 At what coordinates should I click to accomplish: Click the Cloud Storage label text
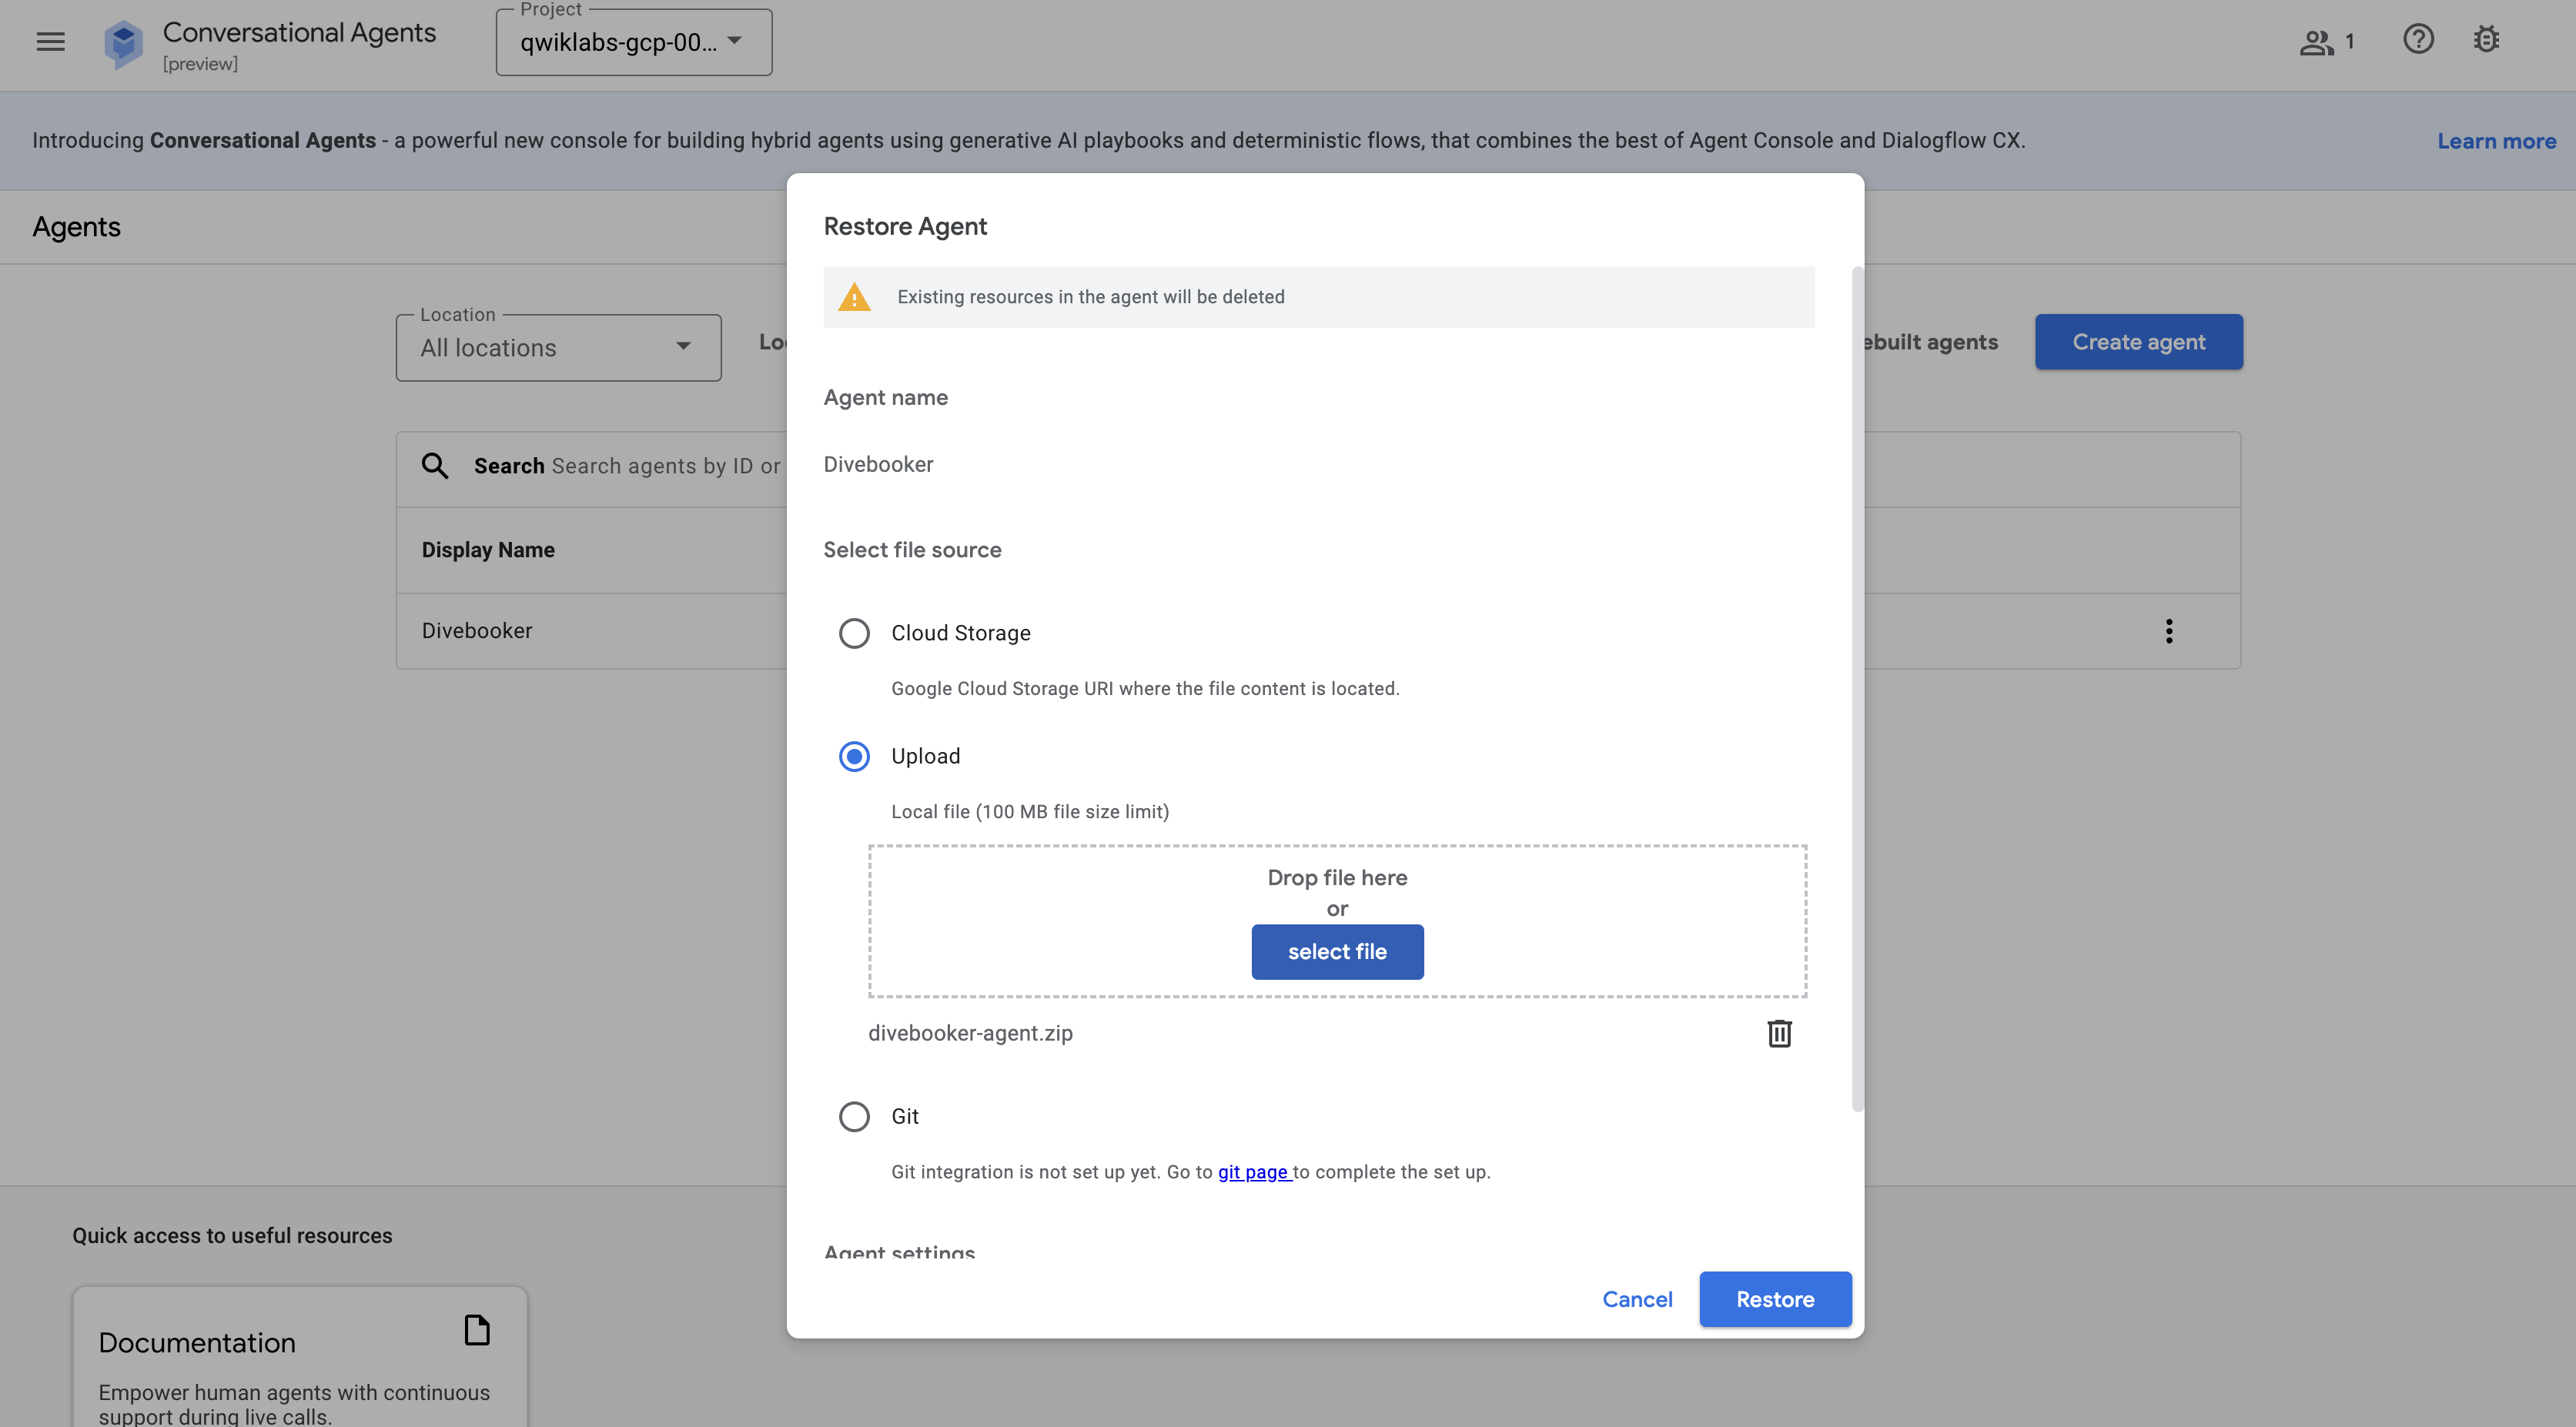point(960,633)
